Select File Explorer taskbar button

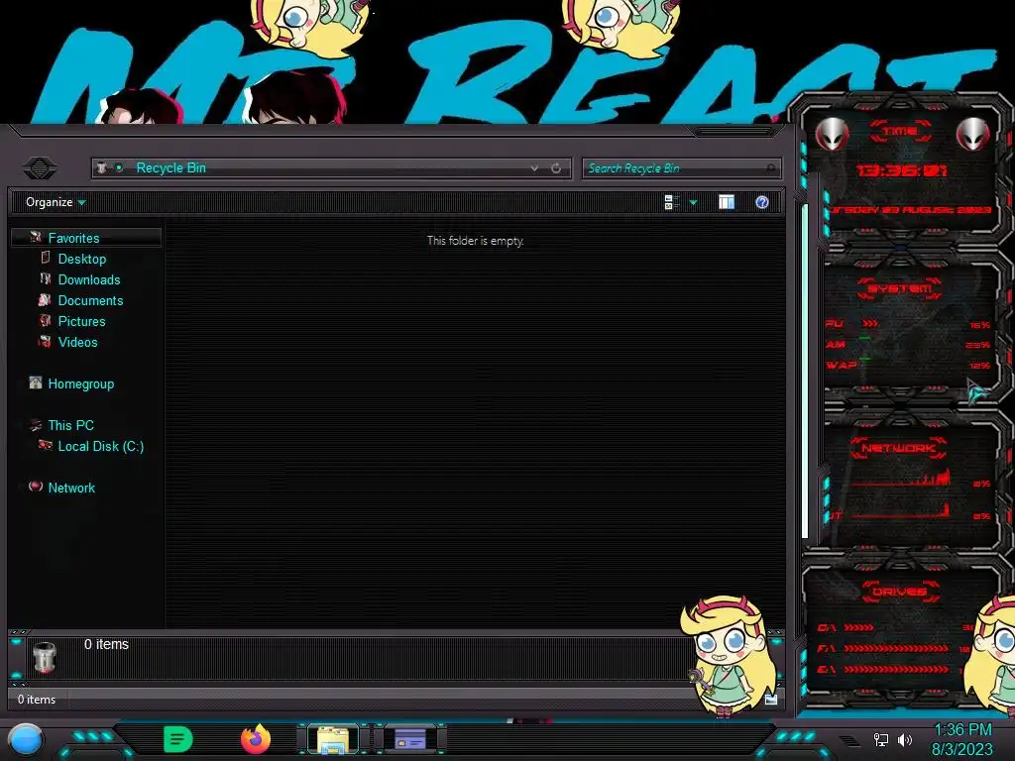point(333,739)
